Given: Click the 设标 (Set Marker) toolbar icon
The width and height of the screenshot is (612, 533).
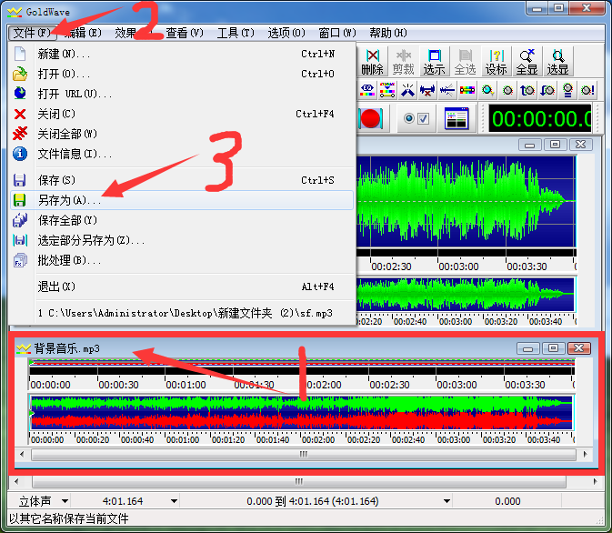Looking at the screenshot, I should [496, 61].
